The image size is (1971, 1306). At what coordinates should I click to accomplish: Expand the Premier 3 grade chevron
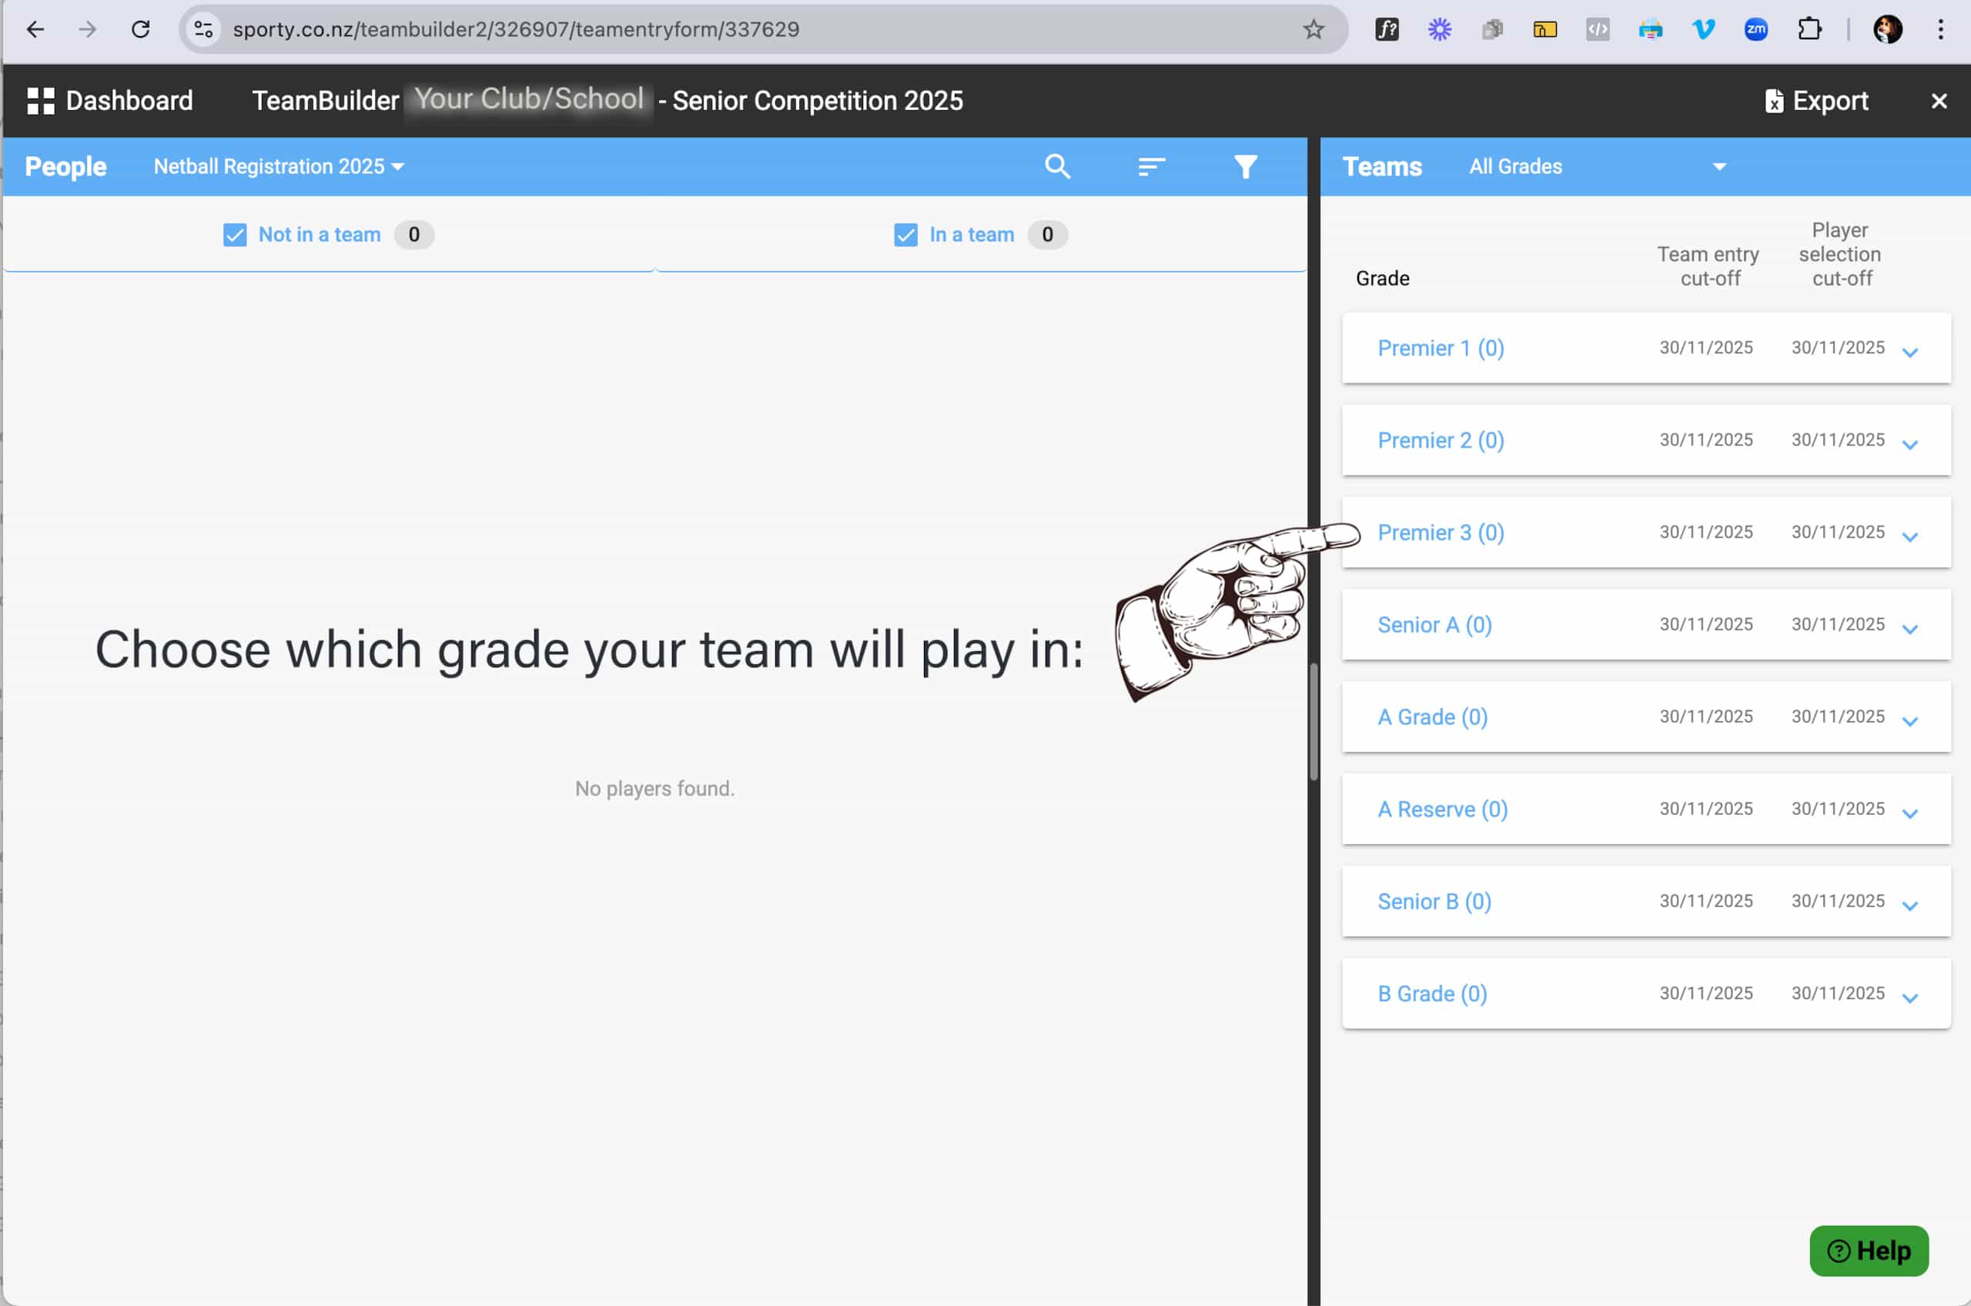tap(1910, 537)
